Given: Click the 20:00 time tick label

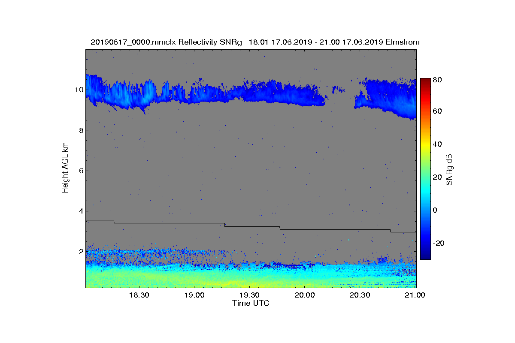Looking at the screenshot, I should [305, 295].
